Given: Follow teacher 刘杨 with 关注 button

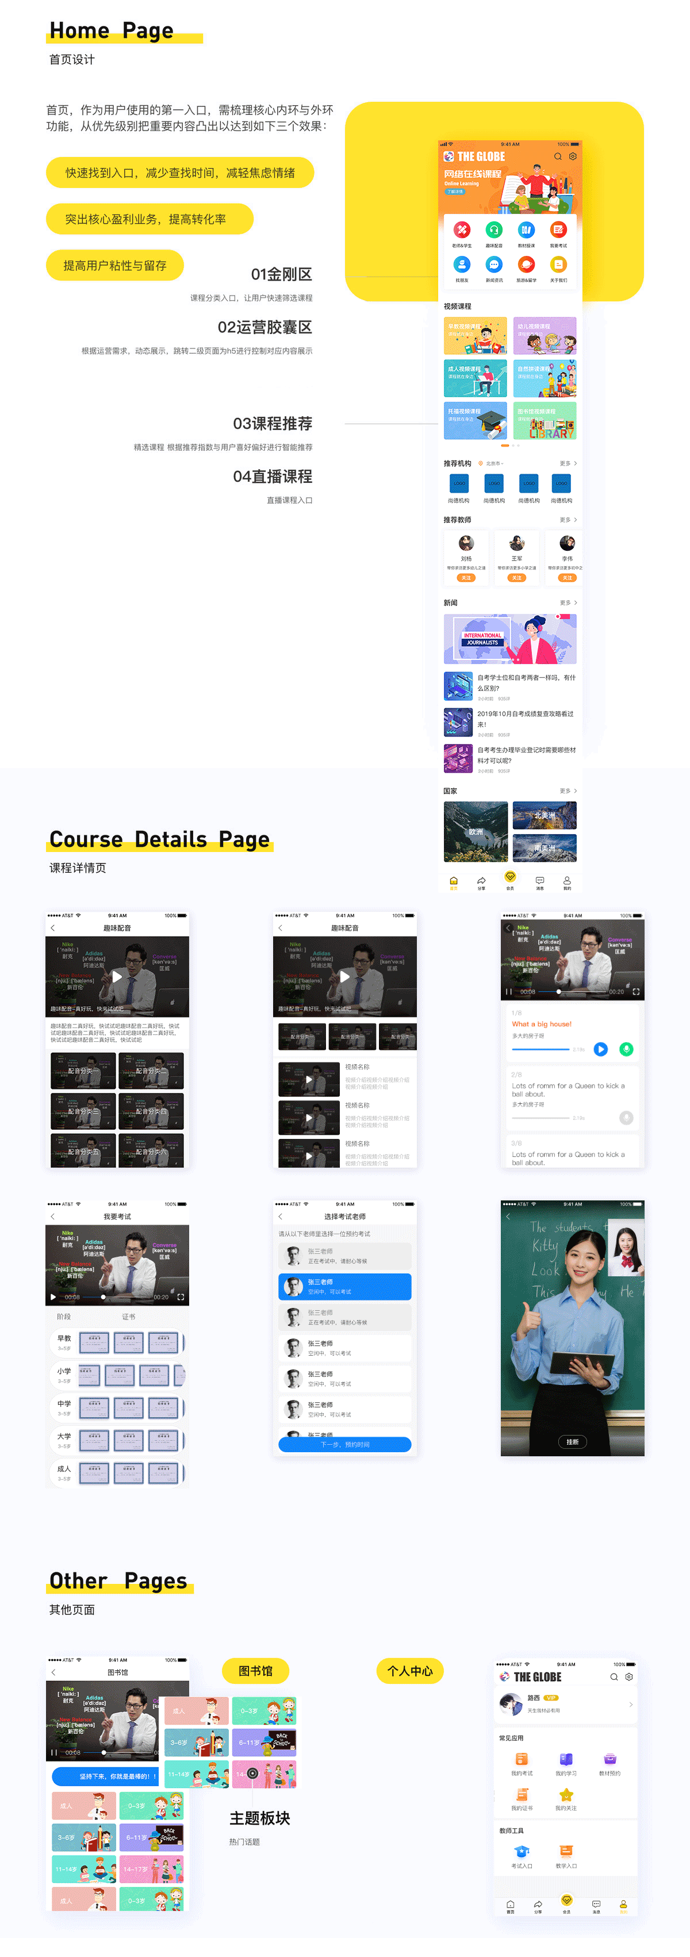Looking at the screenshot, I should 466,578.
